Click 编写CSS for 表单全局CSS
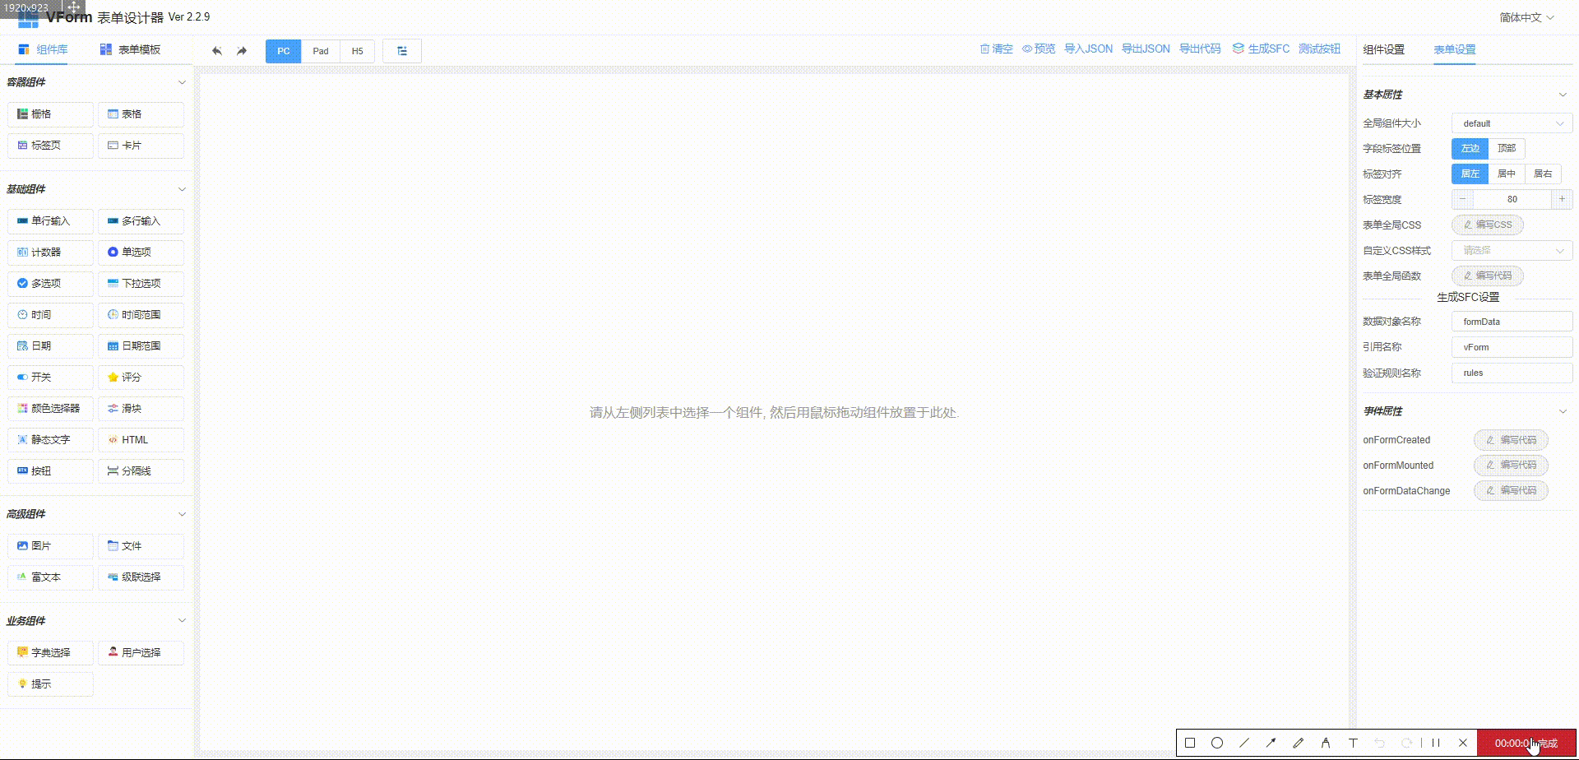 [1487, 225]
